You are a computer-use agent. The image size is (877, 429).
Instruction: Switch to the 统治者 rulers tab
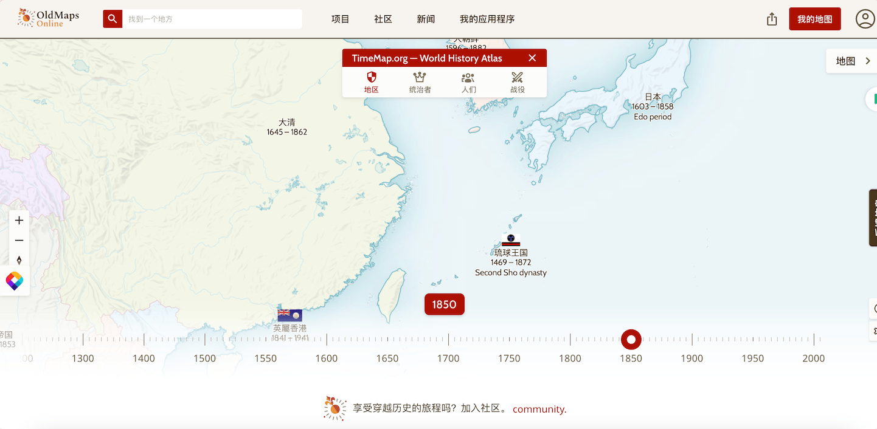point(420,82)
